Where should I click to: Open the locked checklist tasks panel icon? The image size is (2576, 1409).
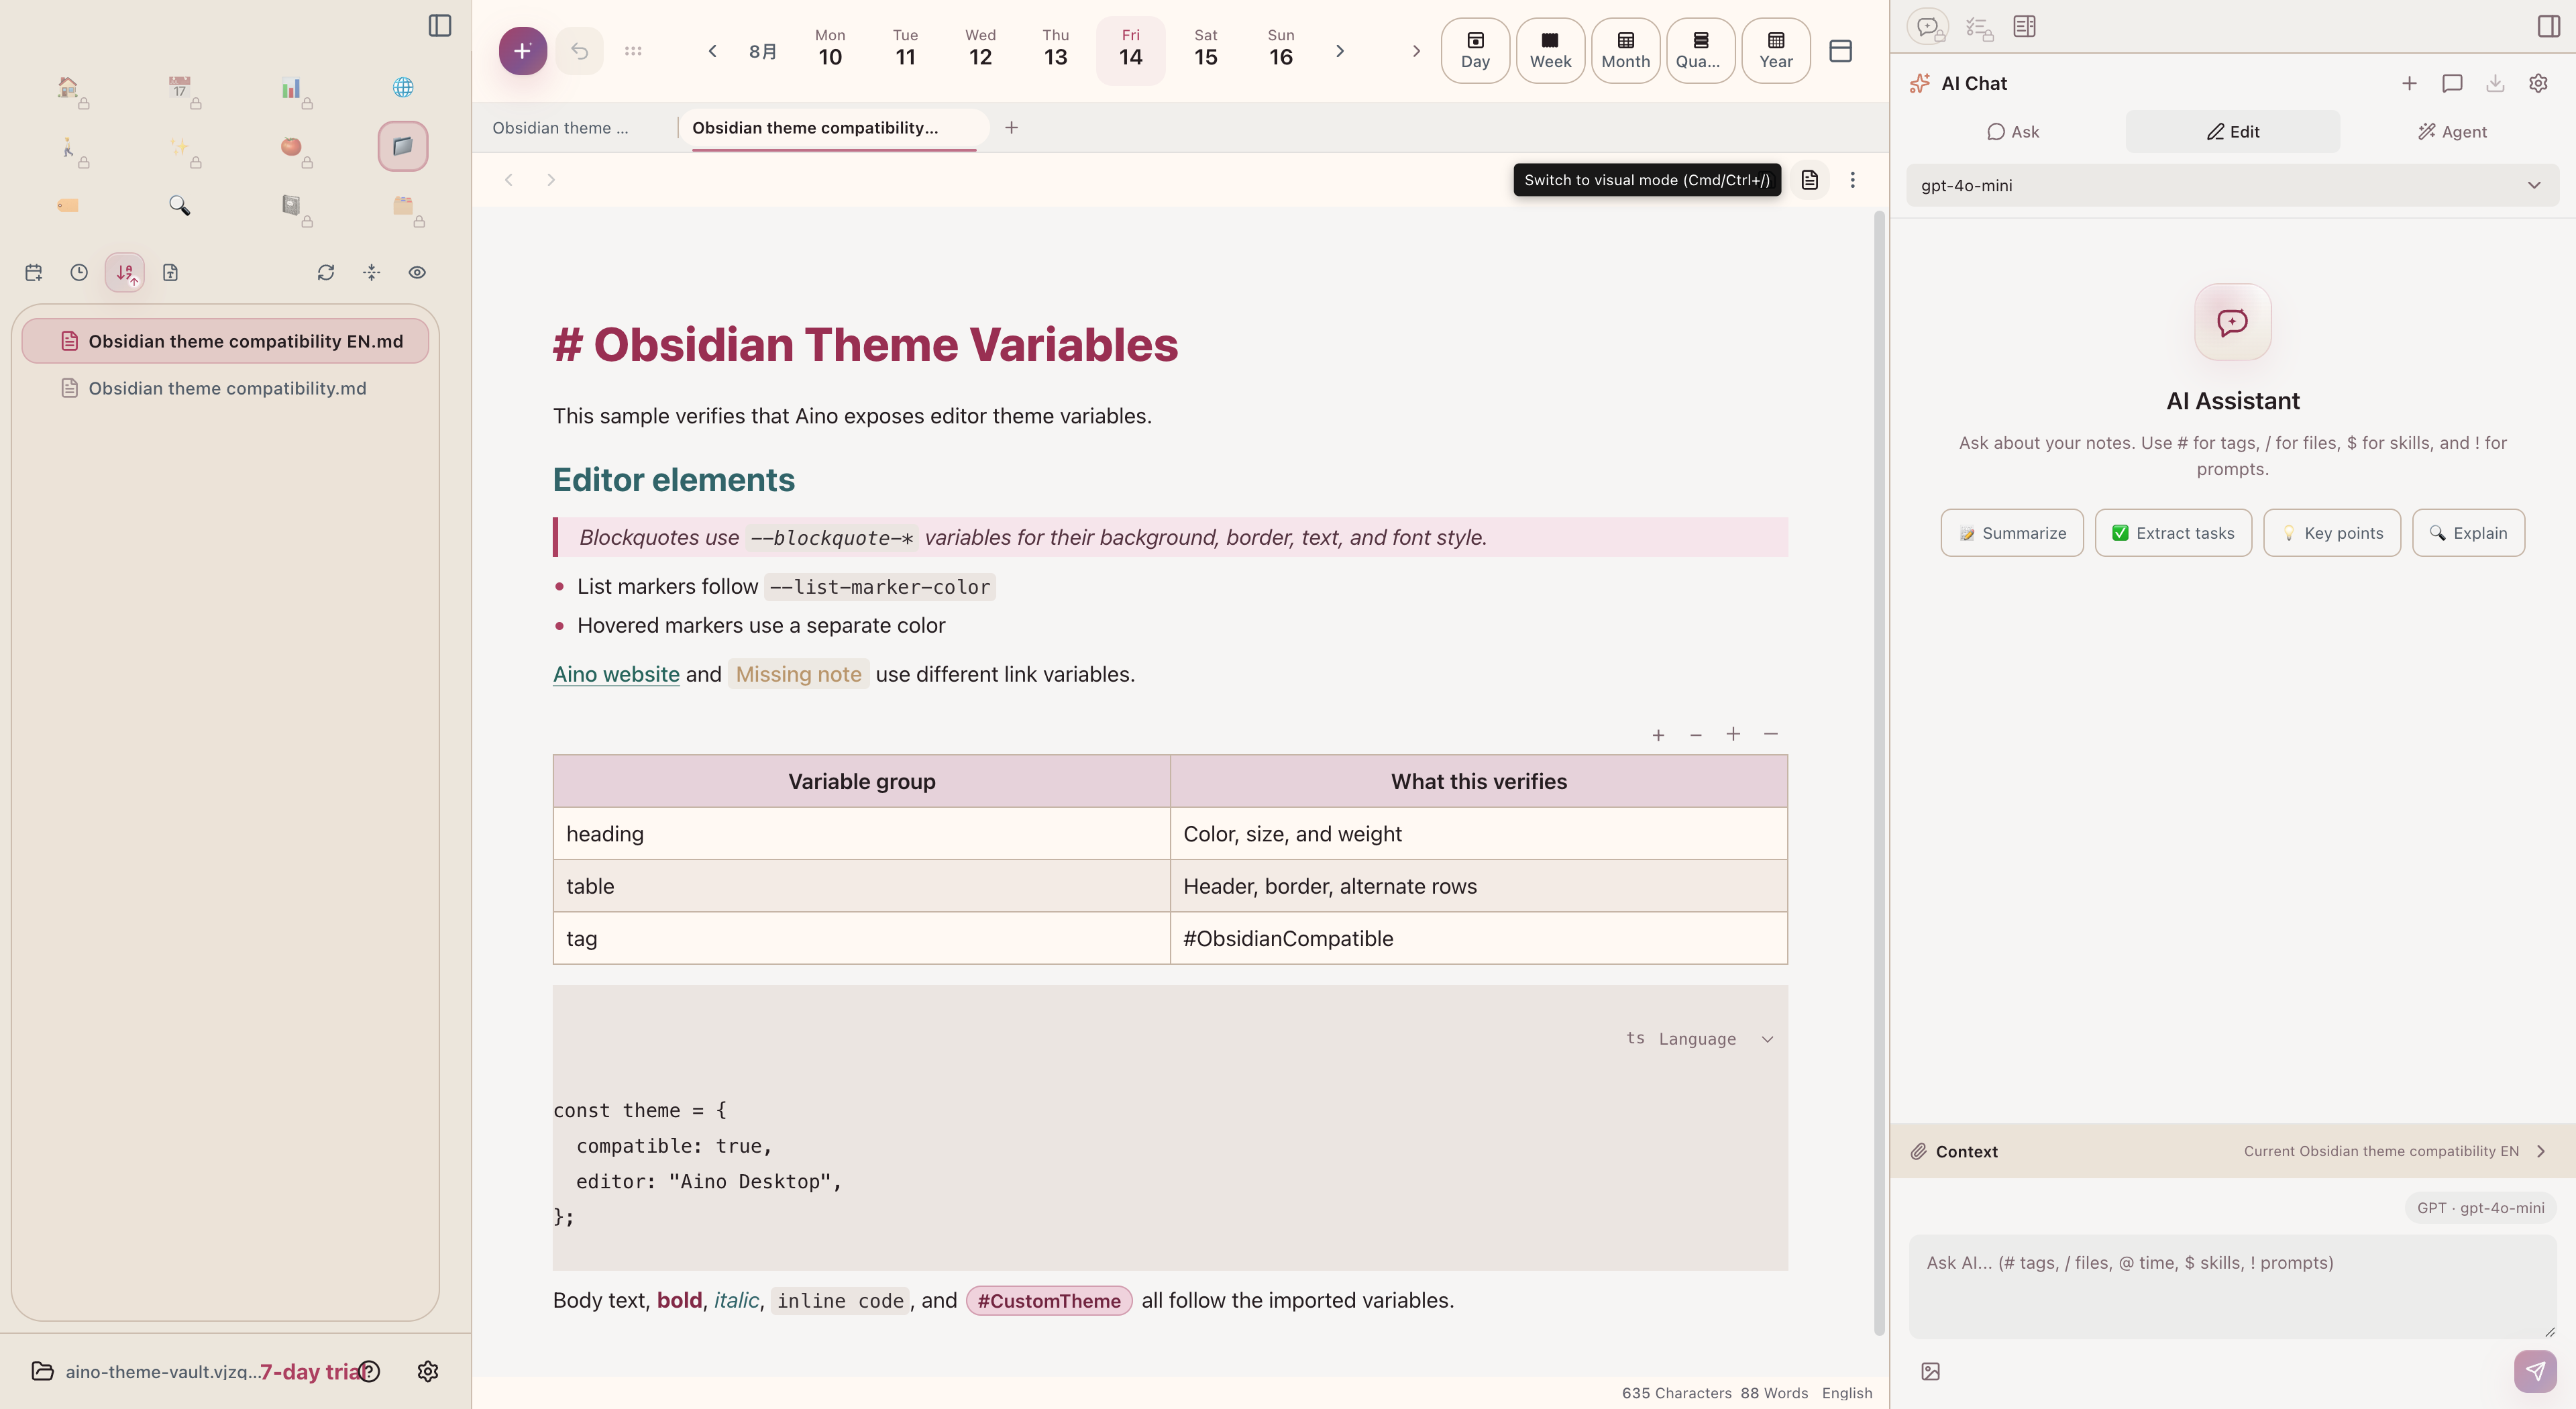coord(1979,27)
